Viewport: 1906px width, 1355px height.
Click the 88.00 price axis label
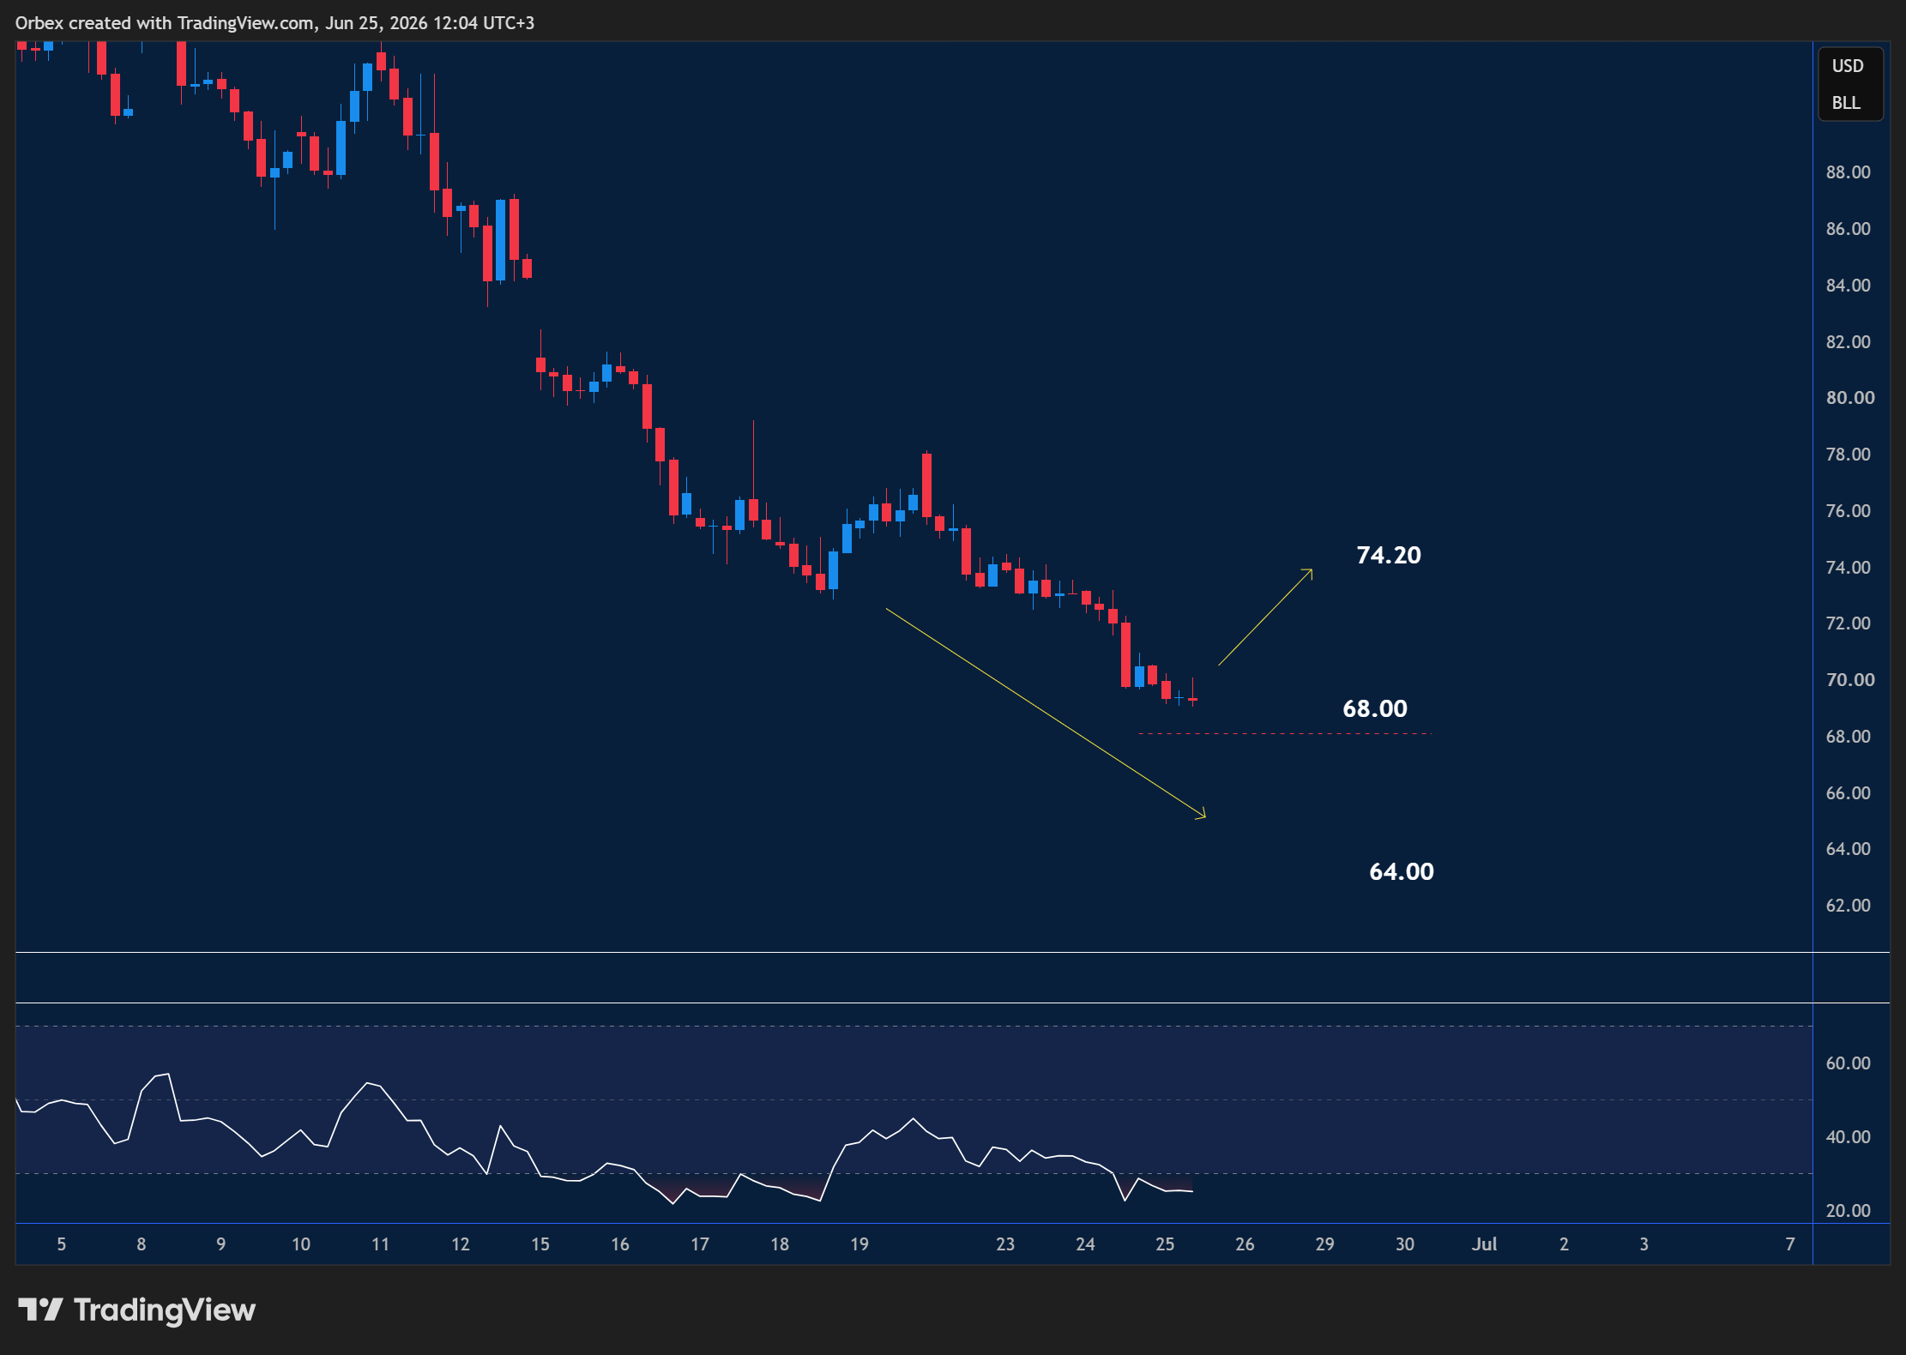(x=1849, y=172)
